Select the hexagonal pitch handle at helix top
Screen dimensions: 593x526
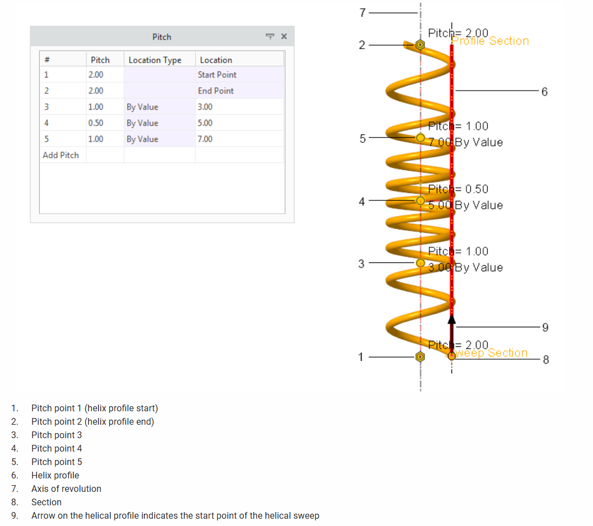click(x=420, y=44)
